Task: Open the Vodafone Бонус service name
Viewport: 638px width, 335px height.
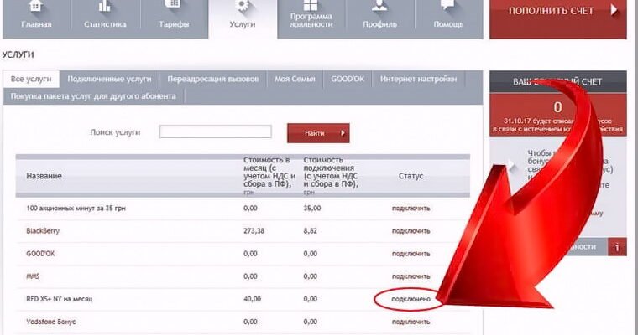Action: 51,322
